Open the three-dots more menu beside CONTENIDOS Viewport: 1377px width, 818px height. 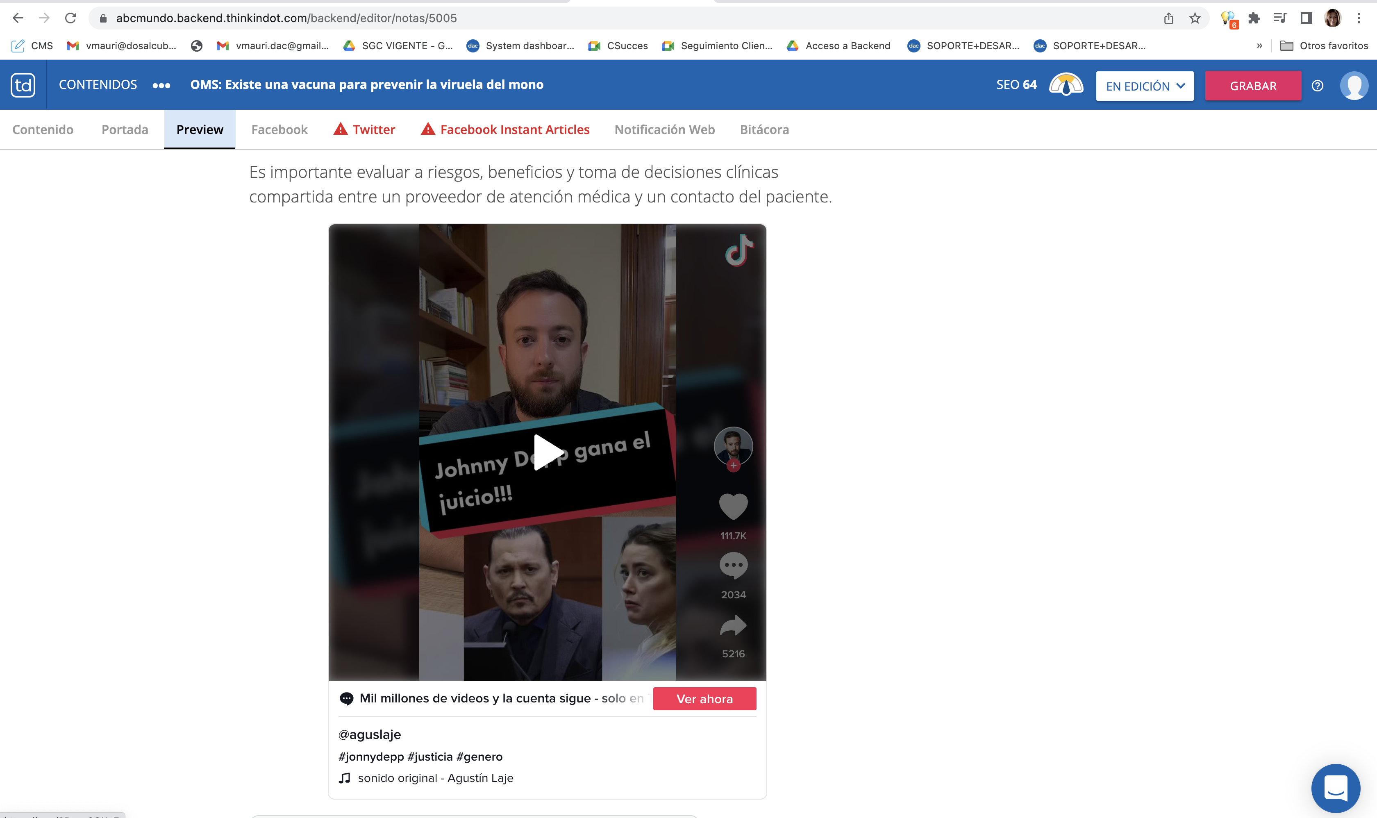161,85
